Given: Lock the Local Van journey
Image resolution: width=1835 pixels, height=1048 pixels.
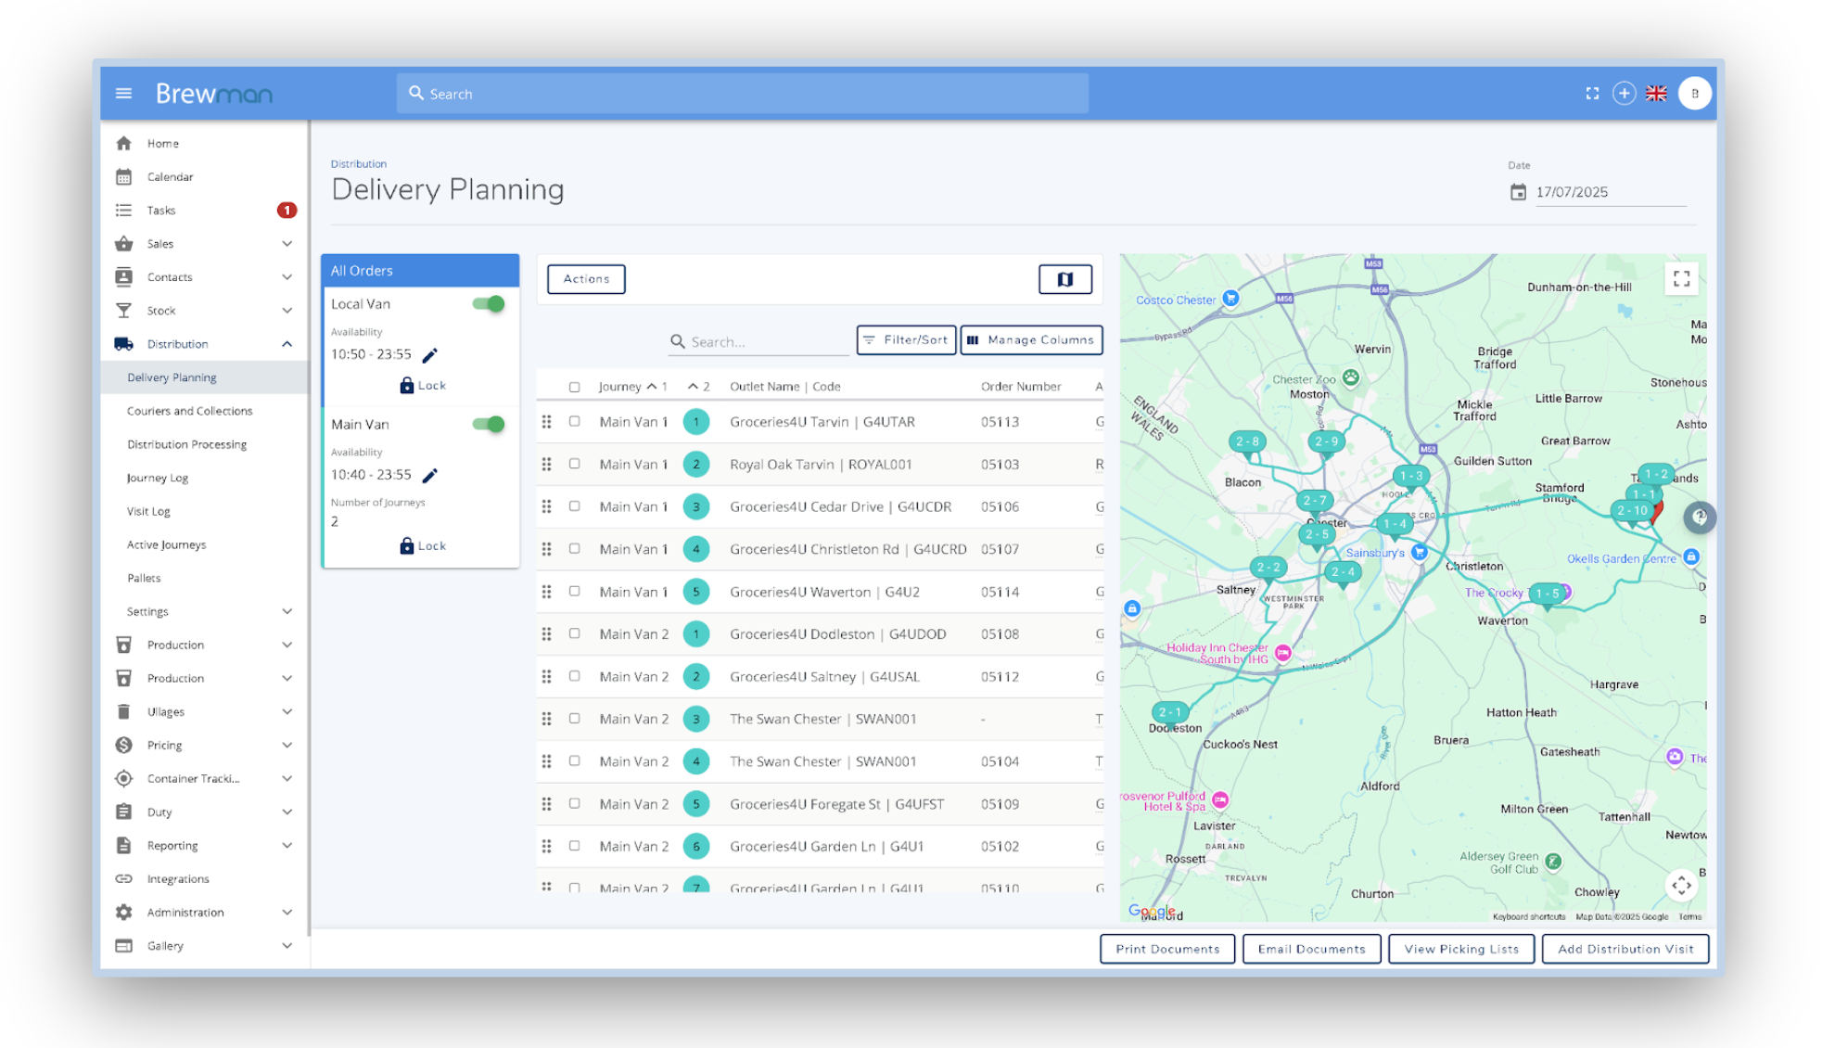Looking at the screenshot, I should pyautogui.click(x=423, y=386).
